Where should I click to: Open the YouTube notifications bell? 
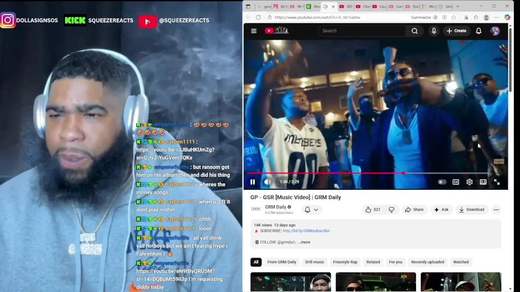click(x=479, y=31)
